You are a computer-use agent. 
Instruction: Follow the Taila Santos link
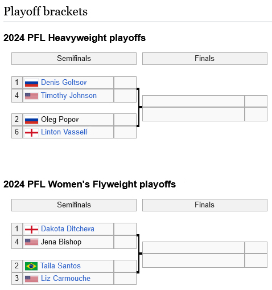pos(60,266)
